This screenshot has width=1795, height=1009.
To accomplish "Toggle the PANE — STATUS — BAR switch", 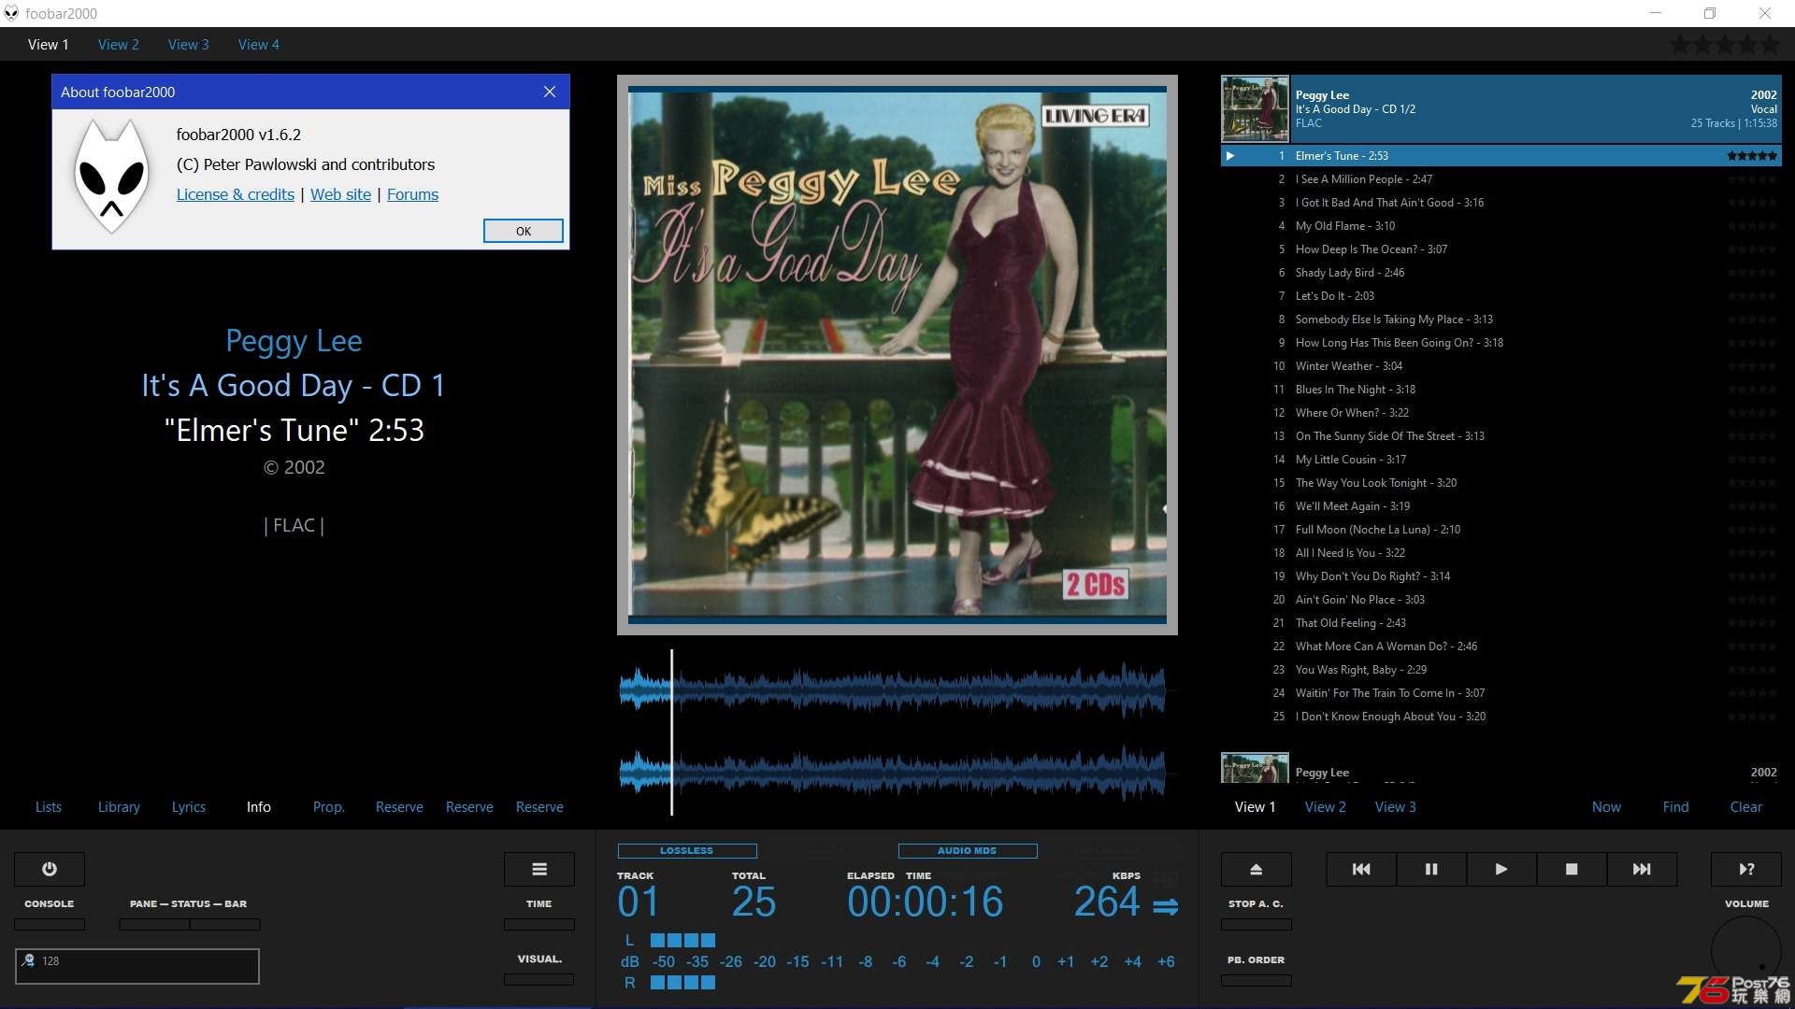I will tap(190, 924).
